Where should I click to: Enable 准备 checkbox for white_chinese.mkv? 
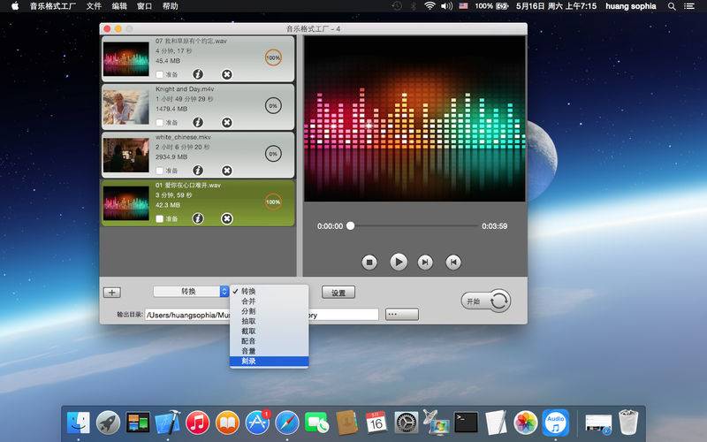click(159, 171)
